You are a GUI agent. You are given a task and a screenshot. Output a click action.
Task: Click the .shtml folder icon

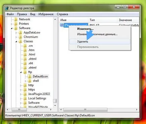click(25, 59)
